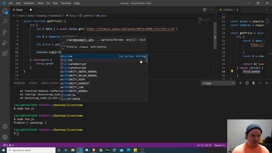
Task: Open the Selection menu
Action: point(29,3)
